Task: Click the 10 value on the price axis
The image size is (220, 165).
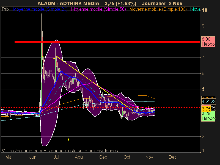Action: click(x=204, y=10)
